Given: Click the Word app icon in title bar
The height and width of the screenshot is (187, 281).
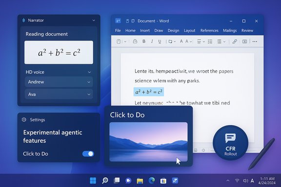Looking at the screenshot, I should (x=118, y=21).
